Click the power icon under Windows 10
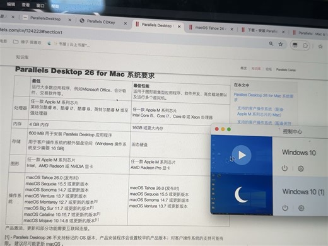The width and height of the screenshot is (328, 246). [x=284, y=168]
